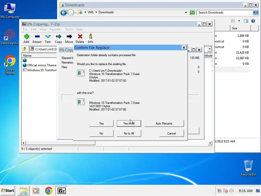The image size is (261, 196).
Task: Click the Forward arrow in Downloads window
Action: point(71,13)
